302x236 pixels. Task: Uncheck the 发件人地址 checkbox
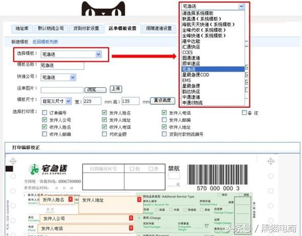104,120
